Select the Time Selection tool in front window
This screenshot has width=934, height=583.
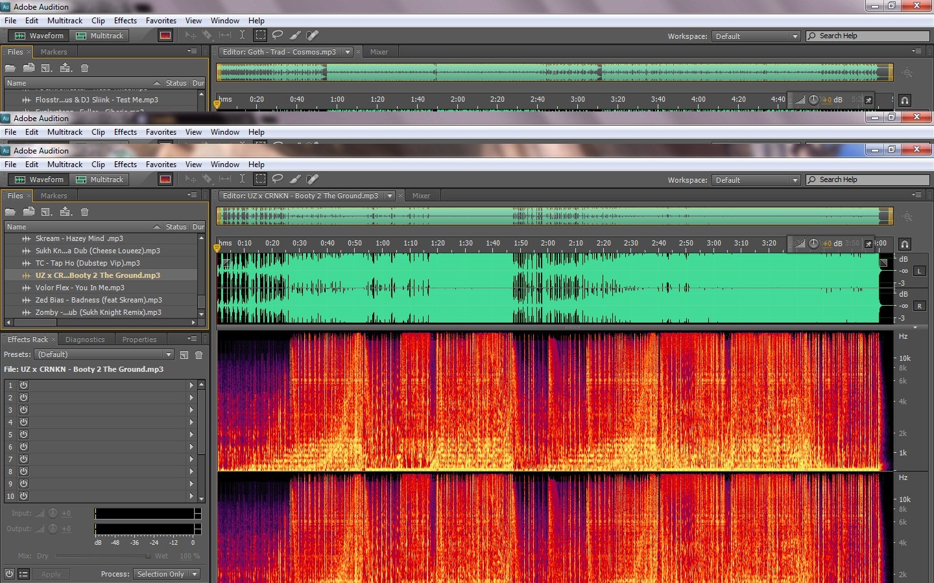tap(242, 179)
